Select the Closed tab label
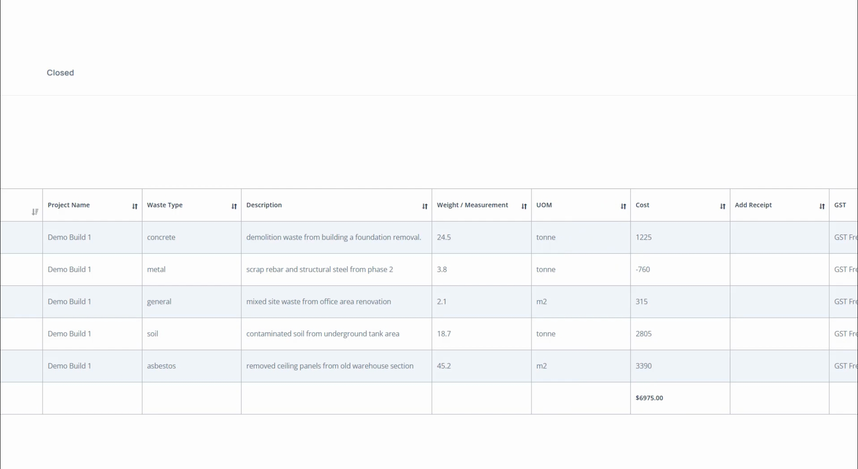The image size is (858, 469). 60,73
